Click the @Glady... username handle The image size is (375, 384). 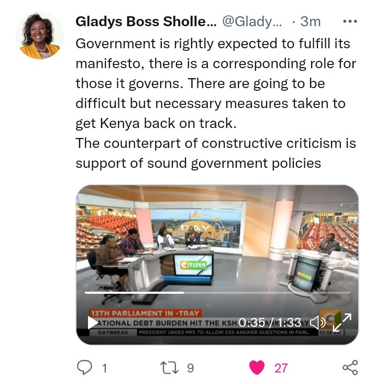[252, 22]
